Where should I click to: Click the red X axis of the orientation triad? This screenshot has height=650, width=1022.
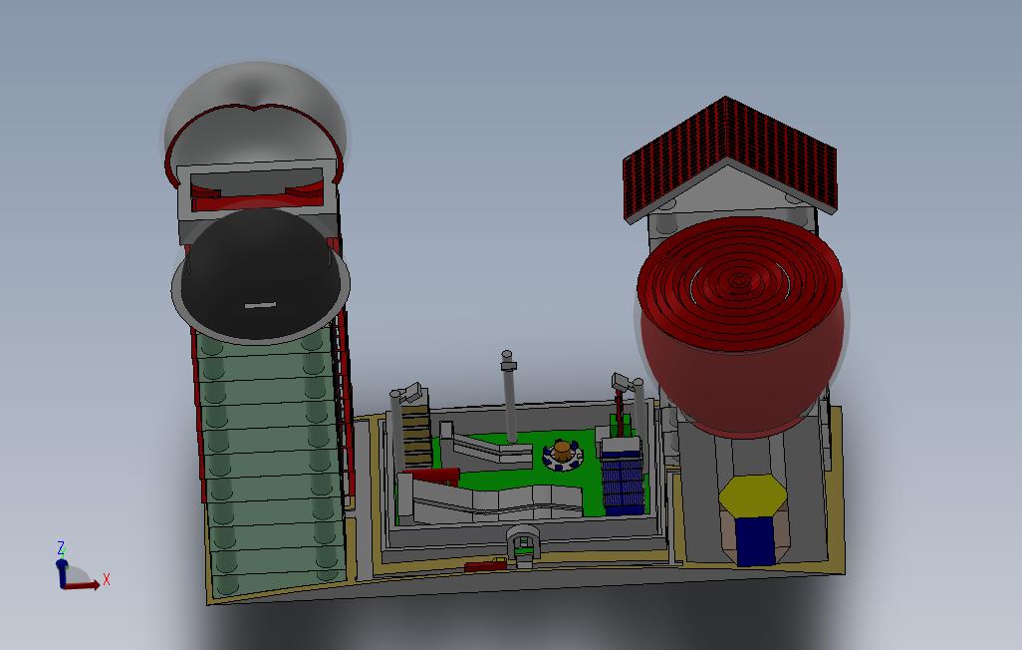83,585
